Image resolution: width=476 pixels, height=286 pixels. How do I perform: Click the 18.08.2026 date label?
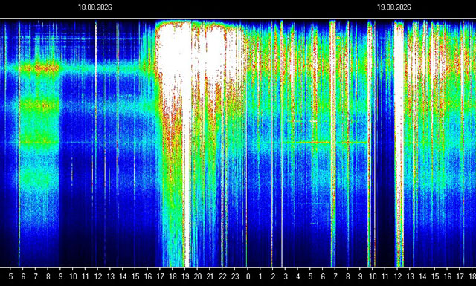pos(95,7)
